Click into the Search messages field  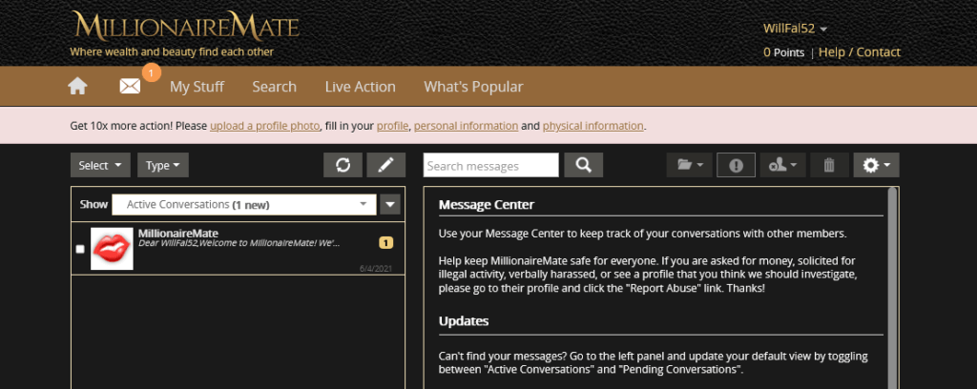pyautogui.click(x=491, y=165)
